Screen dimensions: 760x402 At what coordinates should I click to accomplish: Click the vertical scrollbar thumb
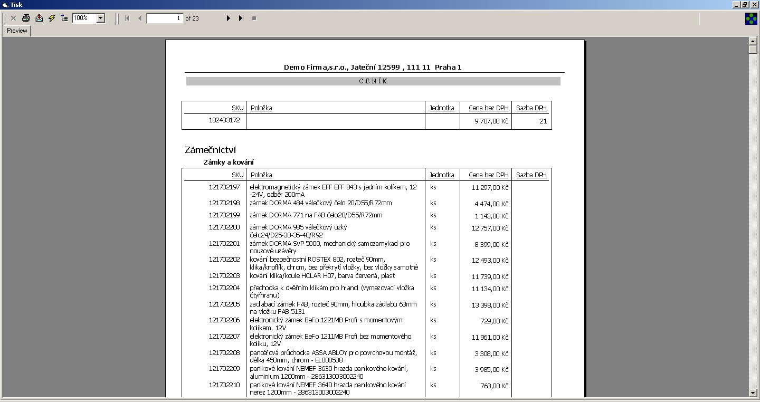click(x=753, y=50)
